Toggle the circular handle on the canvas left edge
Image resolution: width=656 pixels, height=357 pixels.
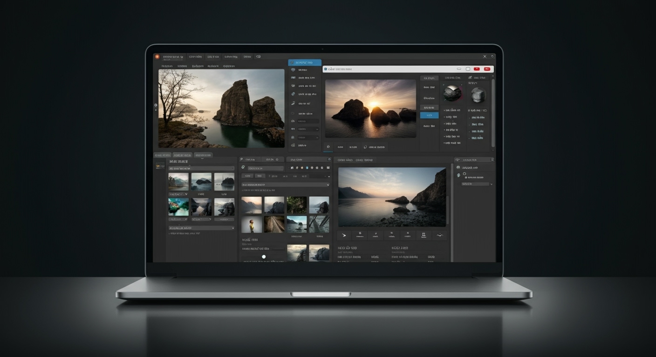[x=155, y=106]
